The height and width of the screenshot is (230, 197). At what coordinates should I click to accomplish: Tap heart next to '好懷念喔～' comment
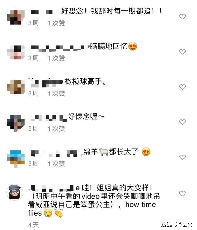point(182,122)
